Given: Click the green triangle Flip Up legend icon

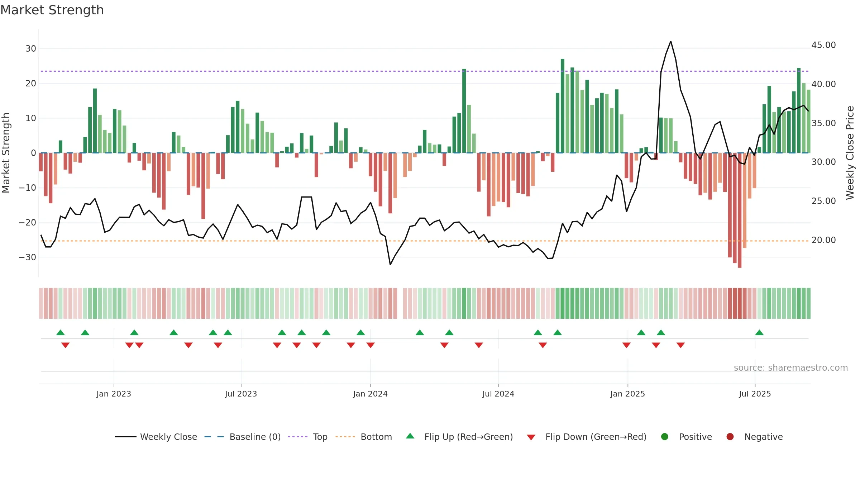Looking at the screenshot, I should (410, 436).
